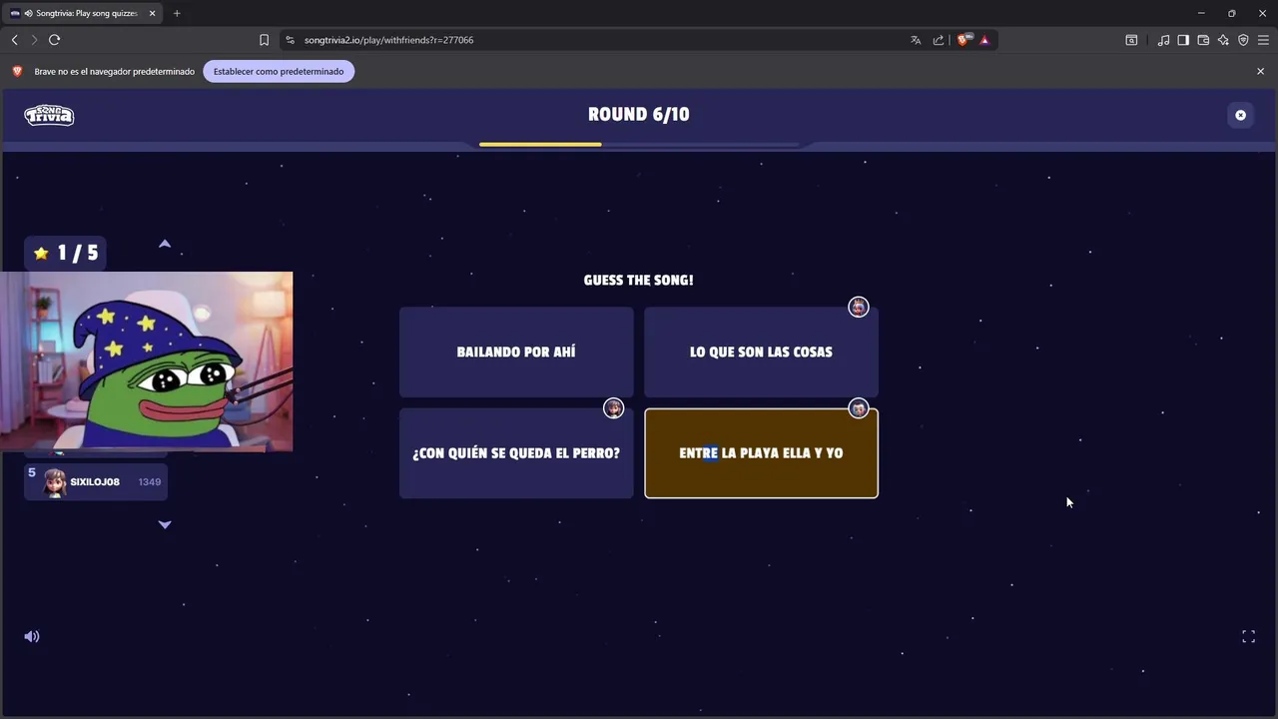
Task: Click Establecer como predeterminado button
Action: (279, 71)
